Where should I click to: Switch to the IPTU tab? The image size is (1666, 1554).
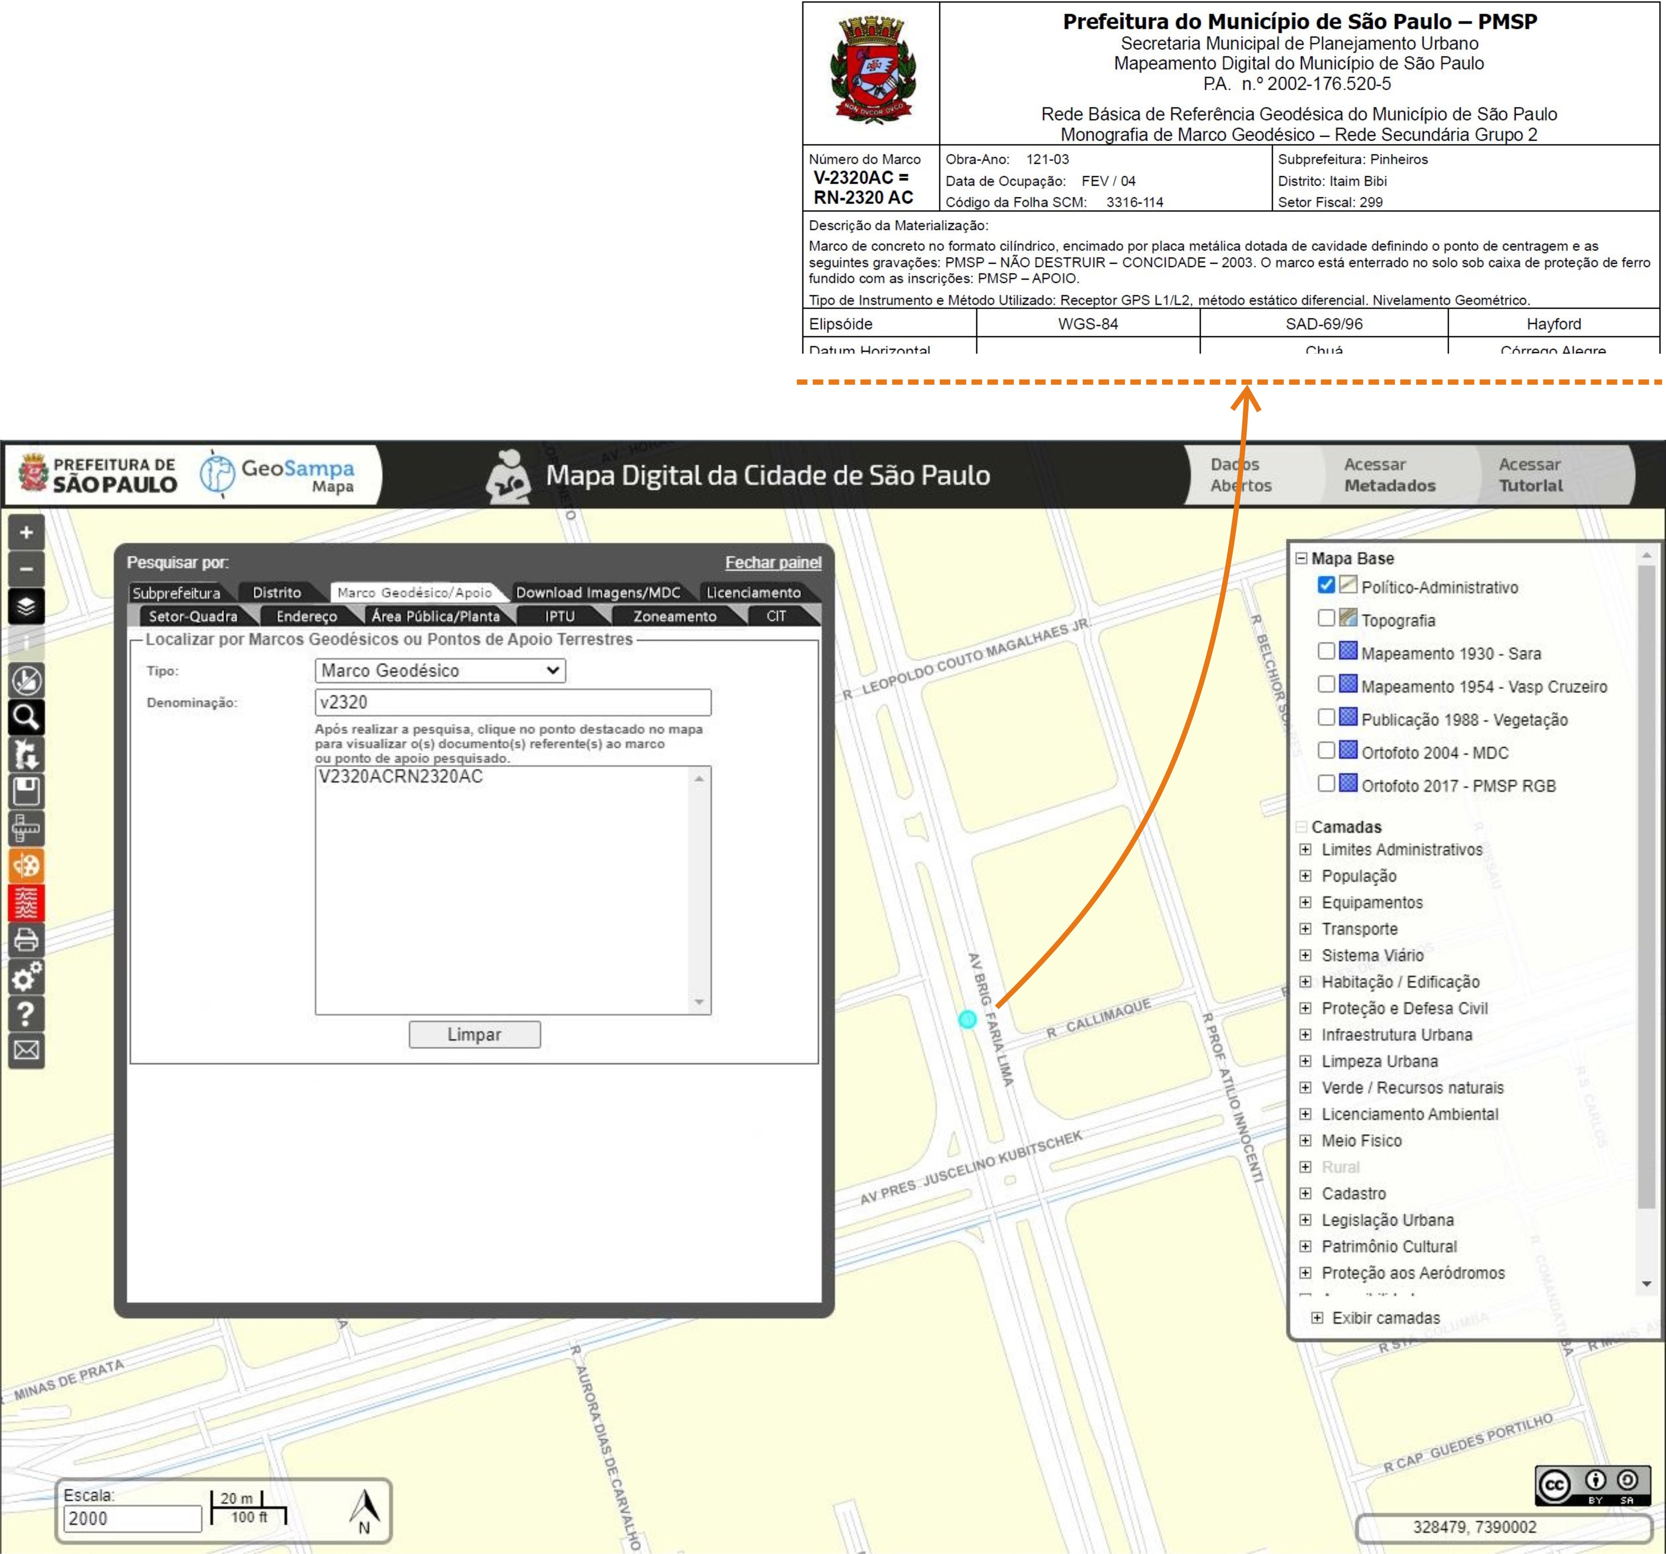(x=560, y=616)
